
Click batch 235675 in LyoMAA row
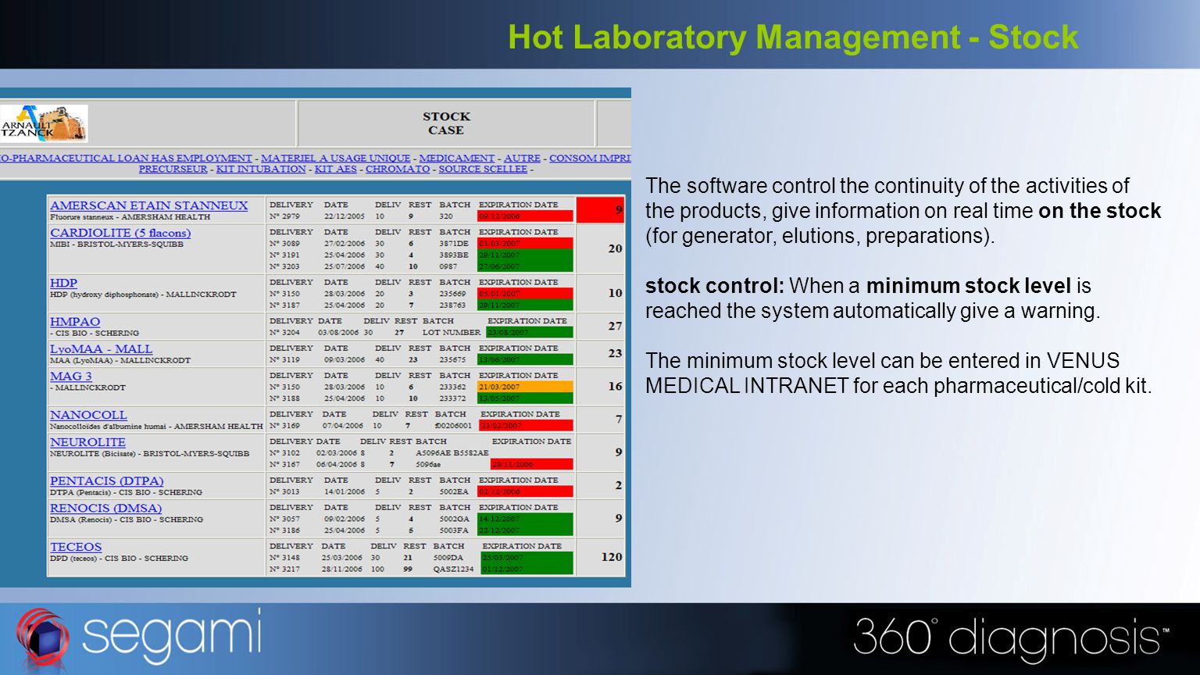pyautogui.click(x=452, y=360)
